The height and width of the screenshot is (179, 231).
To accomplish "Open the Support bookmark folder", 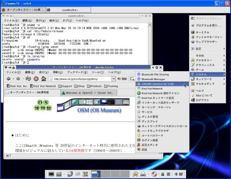I will pyautogui.click(x=65, y=86).
